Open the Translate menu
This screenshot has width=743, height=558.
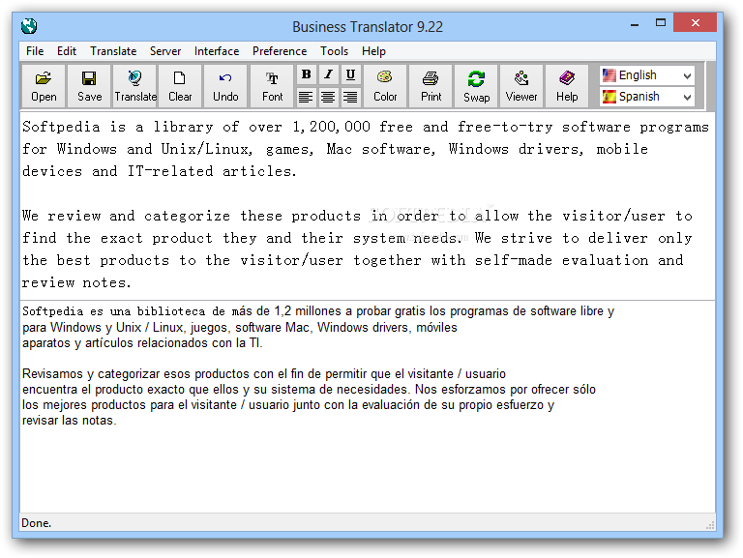point(113,51)
